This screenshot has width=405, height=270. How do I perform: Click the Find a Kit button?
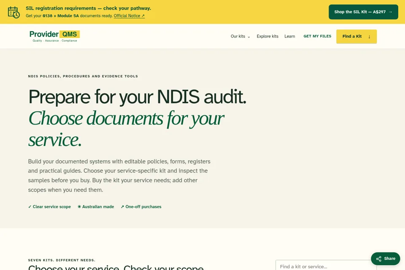click(x=356, y=36)
